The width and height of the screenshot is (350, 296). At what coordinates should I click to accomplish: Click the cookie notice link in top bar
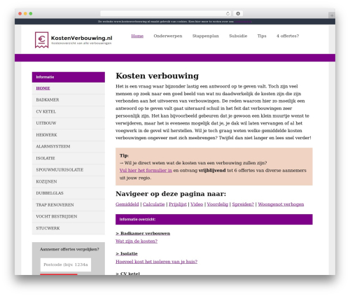243,22
